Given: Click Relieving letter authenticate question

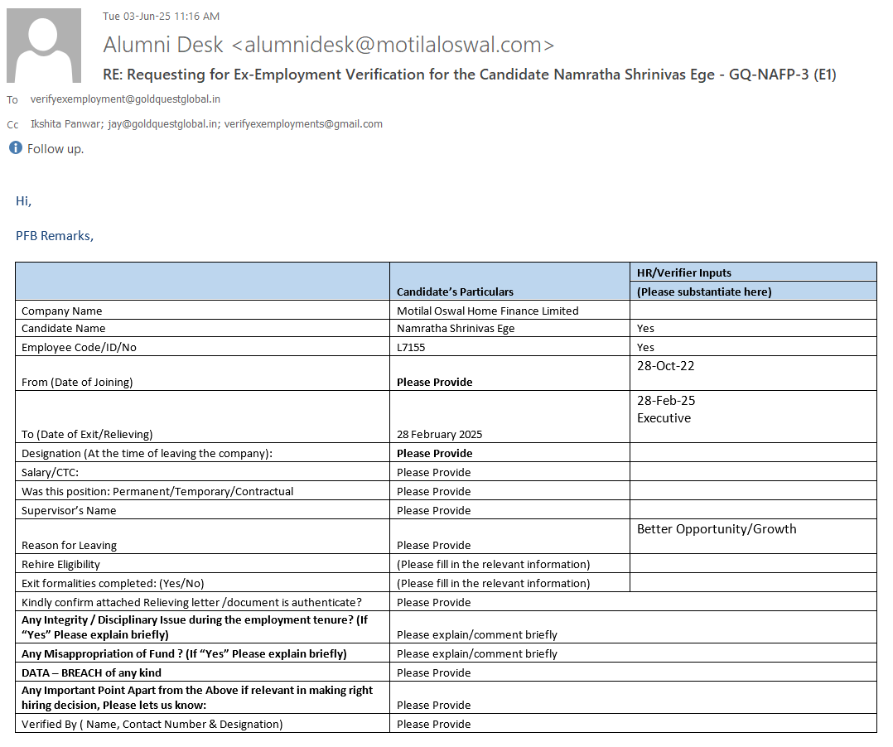Looking at the screenshot, I should coord(191,602).
